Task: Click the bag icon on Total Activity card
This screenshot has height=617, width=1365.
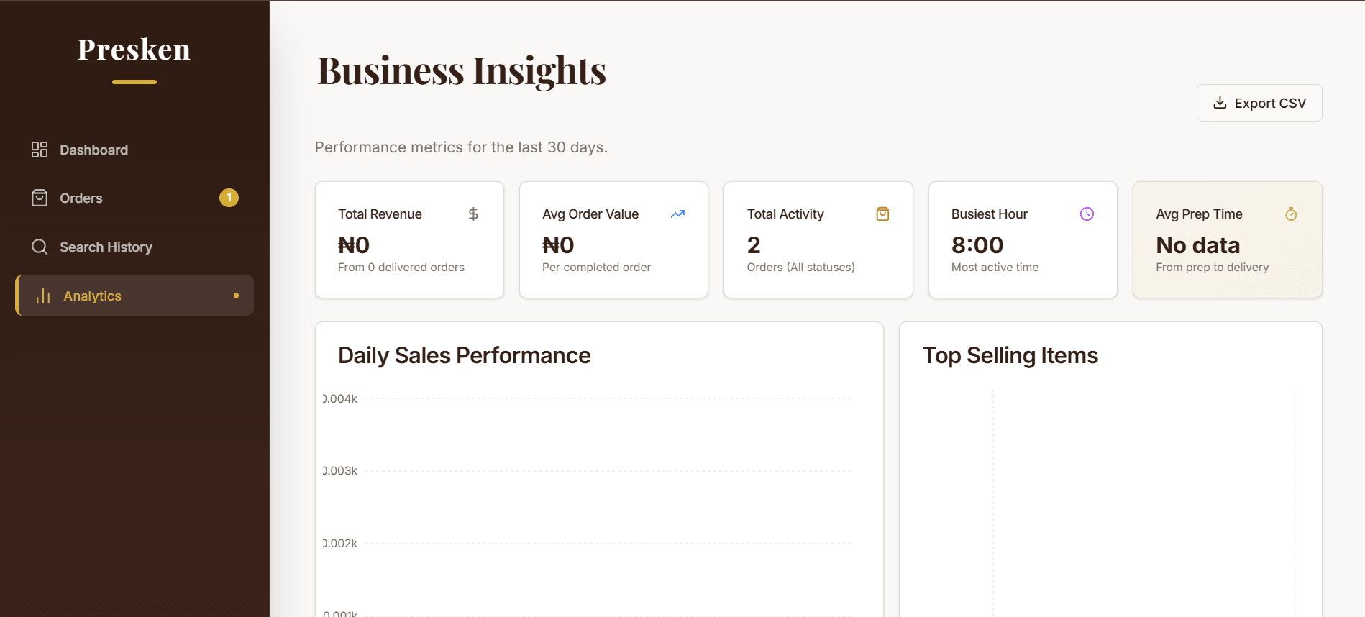Action: click(x=882, y=214)
